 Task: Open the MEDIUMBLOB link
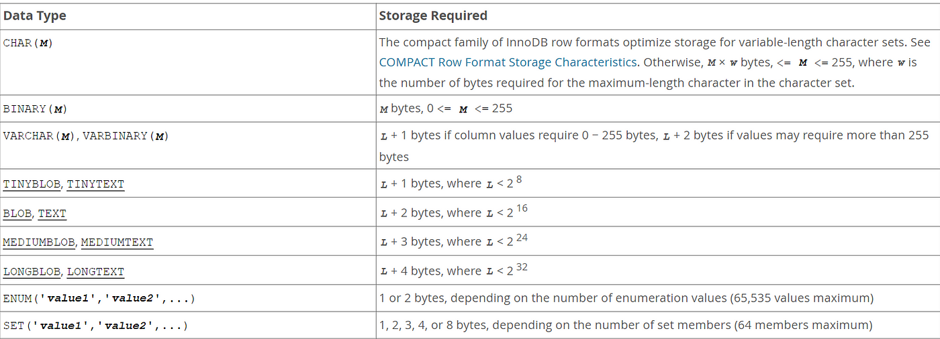tap(39, 242)
